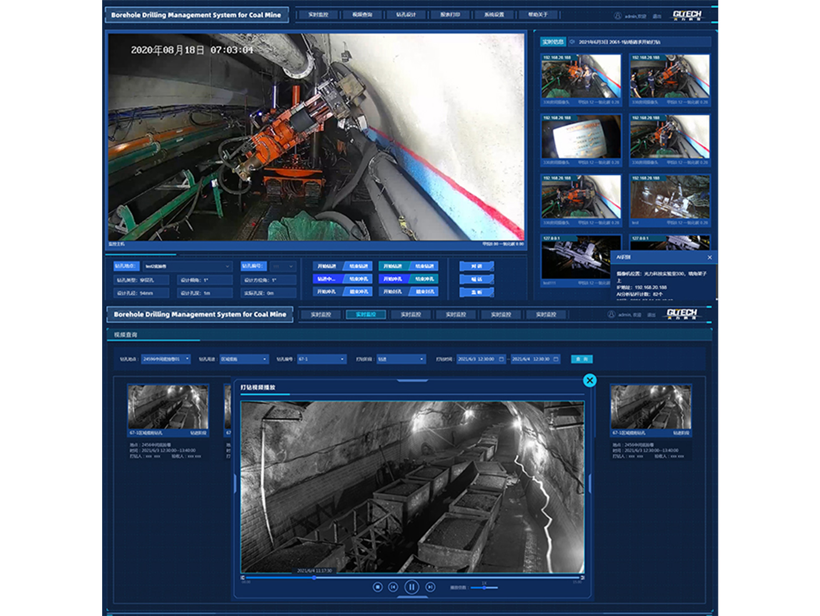Open end date calendar picker icon
Viewport: 820px width, 616px height.
point(556,359)
